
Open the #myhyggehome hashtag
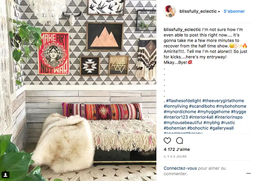213,112
